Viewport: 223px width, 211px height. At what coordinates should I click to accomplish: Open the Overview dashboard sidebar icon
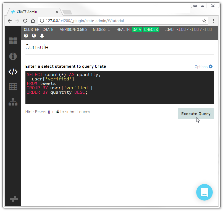coord(13,41)
